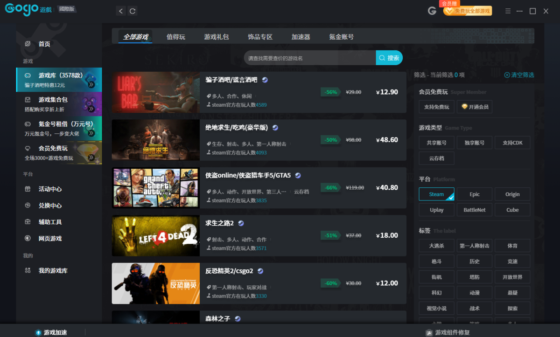Open the 反恐精英 game thumbnail
Screen dimensions: 560x337
[x=156, y=283]
